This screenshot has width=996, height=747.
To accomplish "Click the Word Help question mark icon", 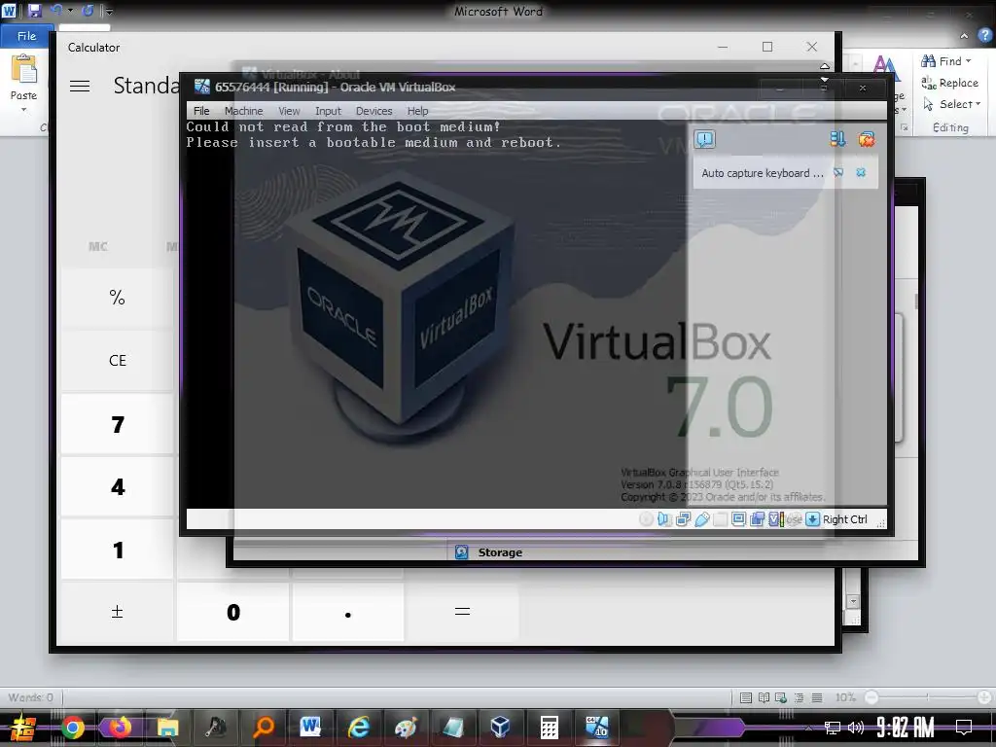I will (x=984, y=36).
